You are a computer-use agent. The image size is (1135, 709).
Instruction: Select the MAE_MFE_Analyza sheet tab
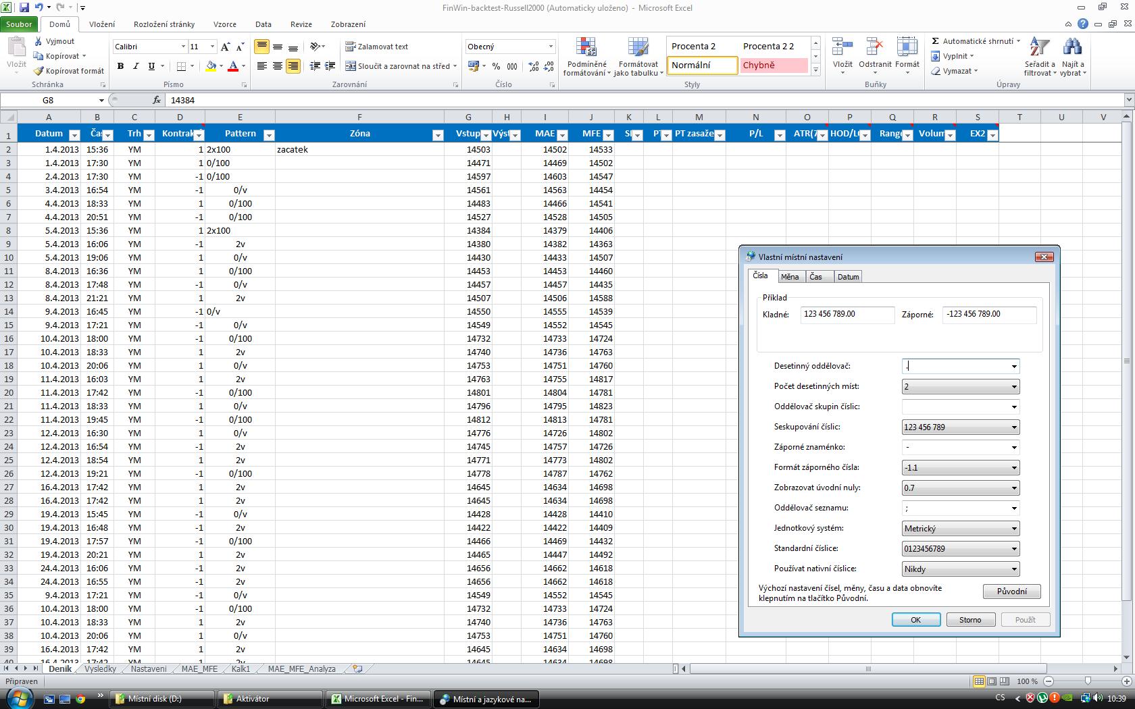coord(301,669)
